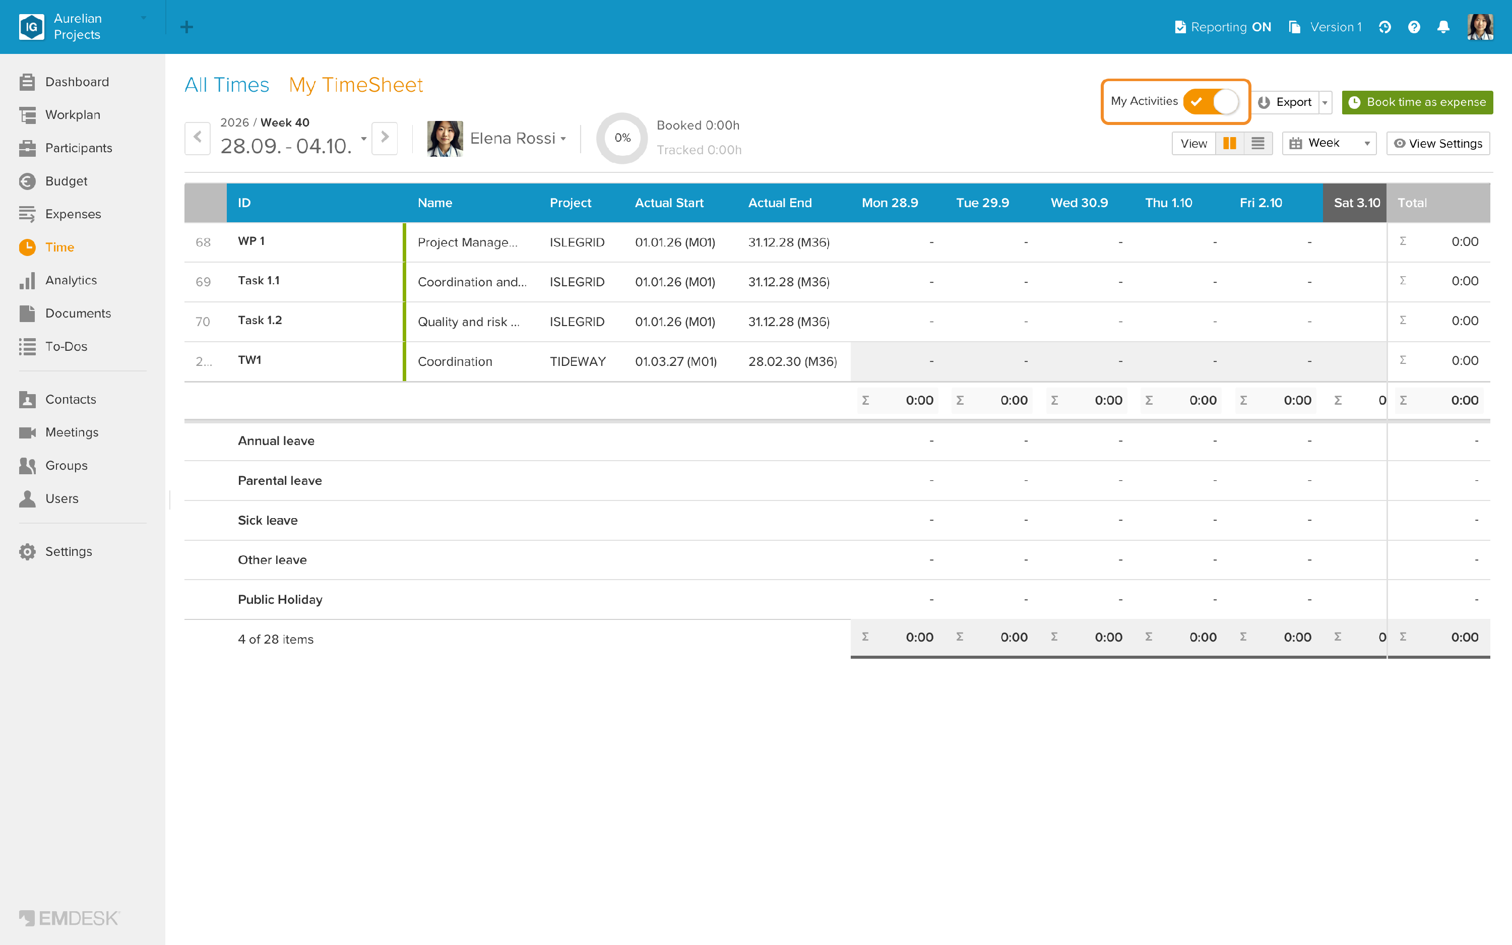Viewport: 1512px width, 945px height.
Task: Toggle Reporting ON in the top bar
Action: coord(1223,27)
